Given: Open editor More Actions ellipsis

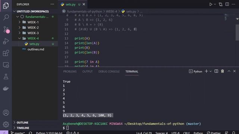Looking at the screenshot, I should (x=233, y=4).
